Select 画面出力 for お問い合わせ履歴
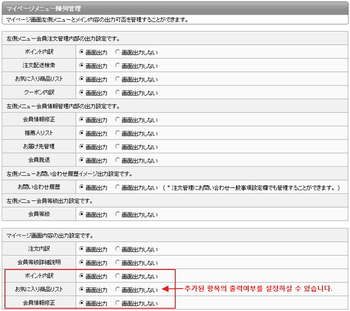The height and width of the screenshot is (311, 350). click(x=82, y=187)
